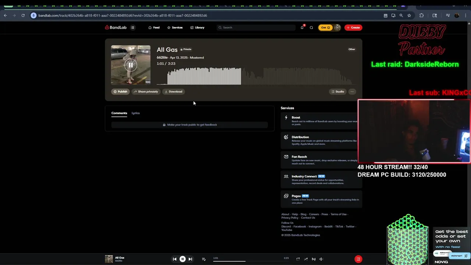
Task: Toggle shuffle in the player
Action: (x=306, y=259)
